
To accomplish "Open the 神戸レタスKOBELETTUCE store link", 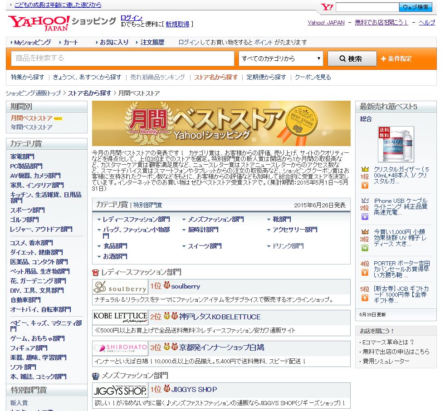I will click(x=220, y=317).
